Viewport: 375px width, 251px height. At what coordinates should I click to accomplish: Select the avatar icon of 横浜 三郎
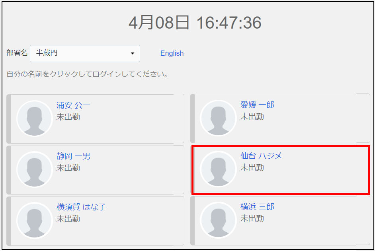pyautogui.click(x=218, y=220)
